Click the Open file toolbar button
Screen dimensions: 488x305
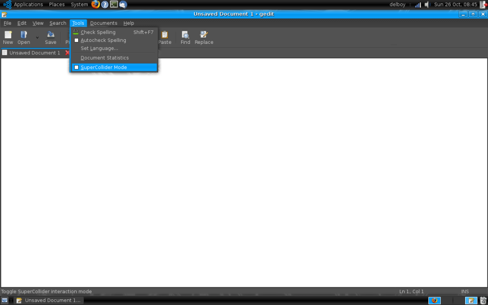pyautogui.click(x=24, y=38)
